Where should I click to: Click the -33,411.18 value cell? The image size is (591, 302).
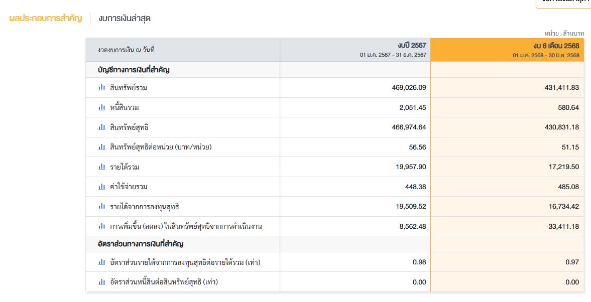point(561,226)
